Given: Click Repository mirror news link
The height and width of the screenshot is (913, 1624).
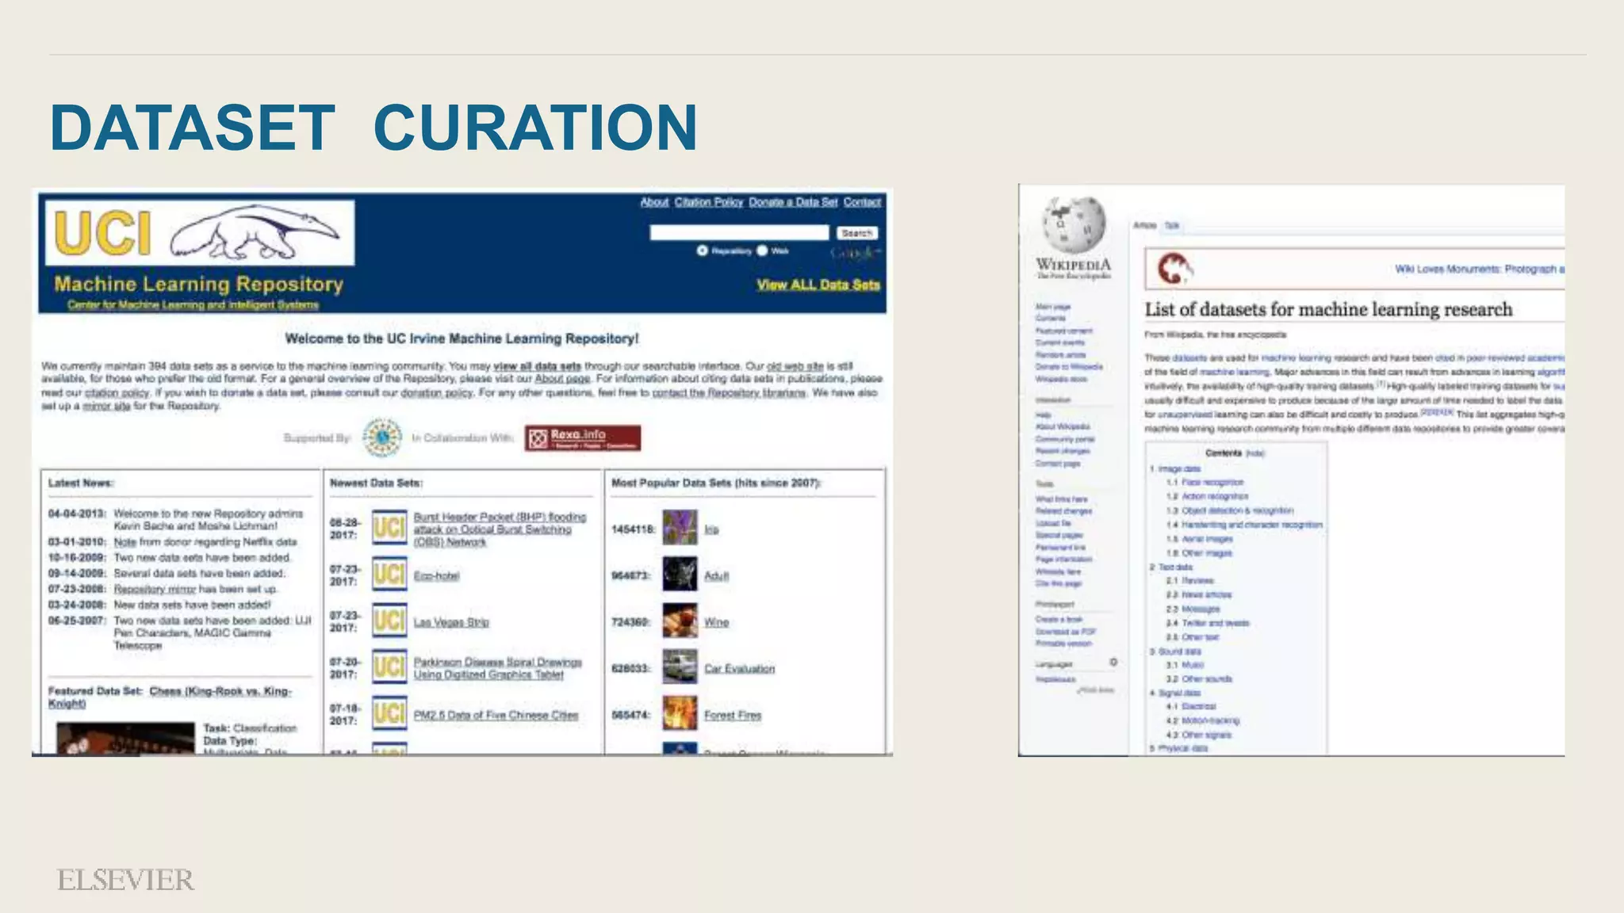Looking at the screenshot, I should pos(155,589).
